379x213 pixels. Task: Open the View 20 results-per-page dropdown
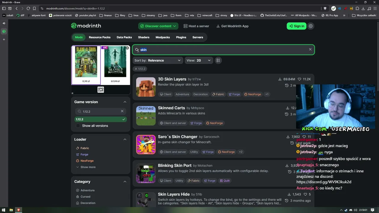199,60
